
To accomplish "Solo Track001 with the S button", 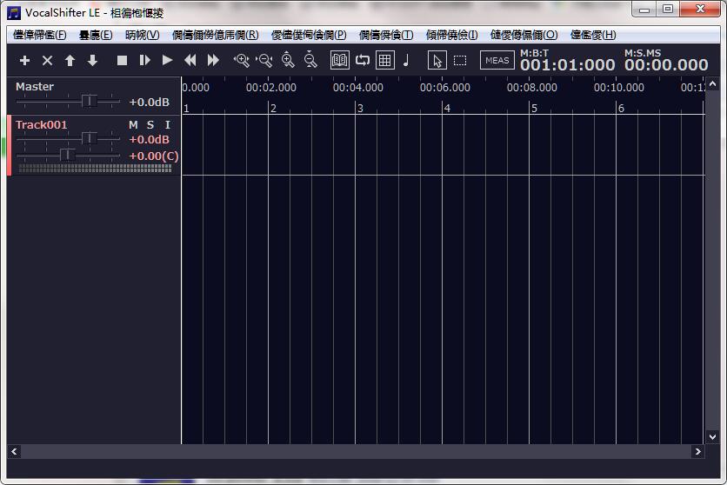I will (150, 125).
